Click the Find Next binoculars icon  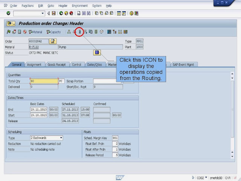tap(89, 14)
